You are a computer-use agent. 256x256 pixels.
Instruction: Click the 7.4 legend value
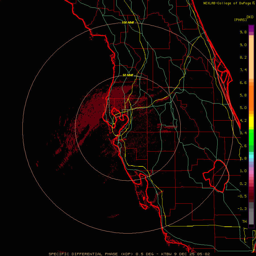(243, 70)
